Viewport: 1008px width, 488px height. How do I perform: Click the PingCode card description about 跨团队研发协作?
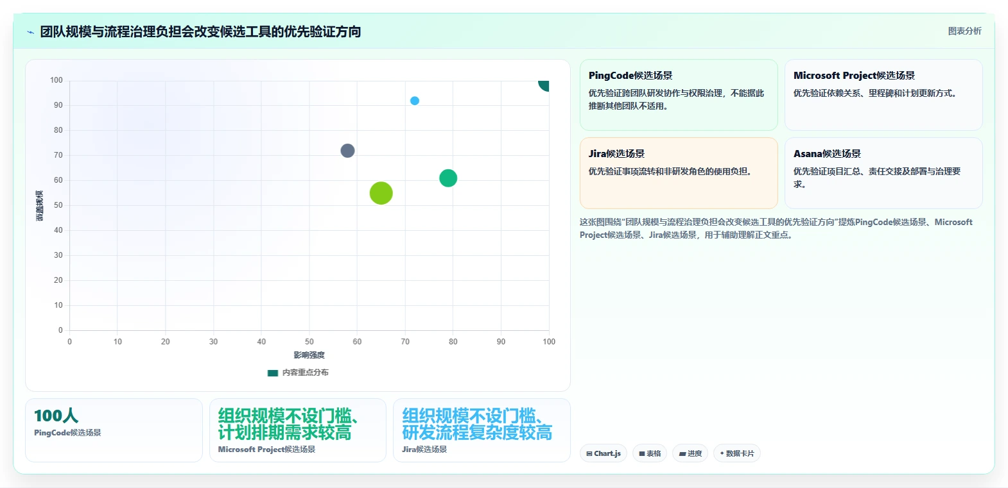coord(677,99)
